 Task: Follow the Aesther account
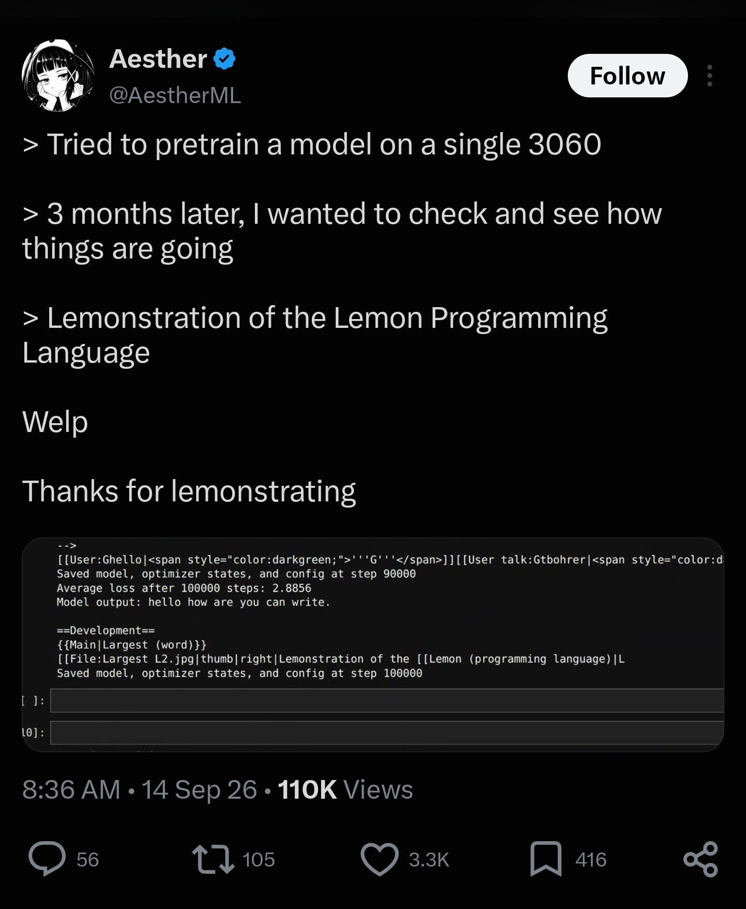click(x=627, y=76)
